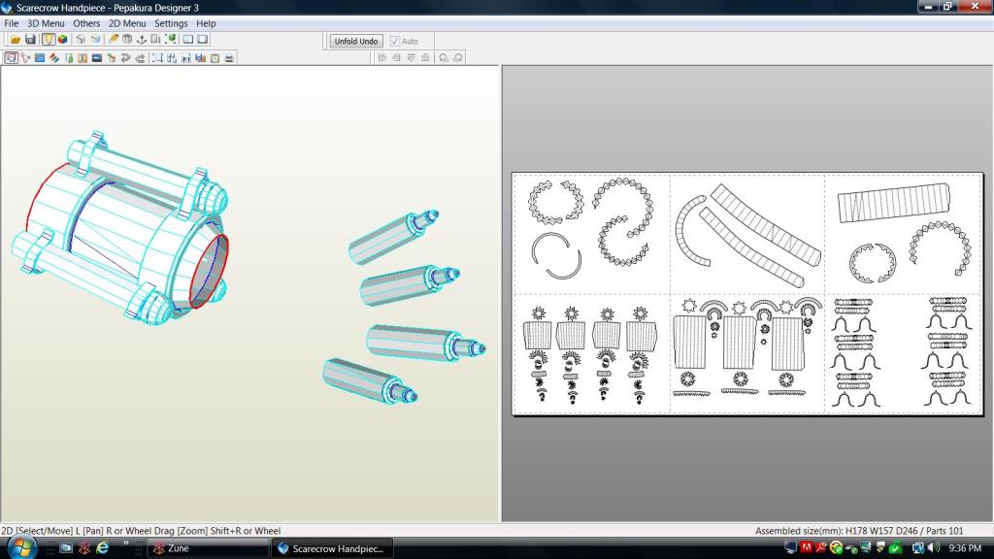Click the bottommost small bolt 3D part

click(x=369, y=380)
